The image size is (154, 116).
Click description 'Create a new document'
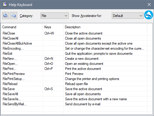82,59
